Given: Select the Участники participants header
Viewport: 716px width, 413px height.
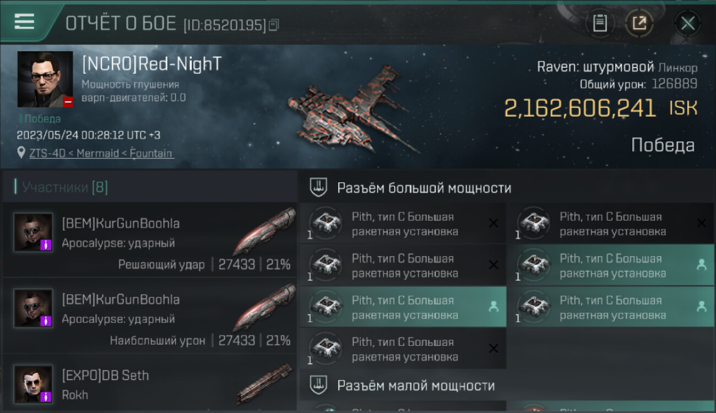Looking at the screenshot, I should (x=65, y=187).
